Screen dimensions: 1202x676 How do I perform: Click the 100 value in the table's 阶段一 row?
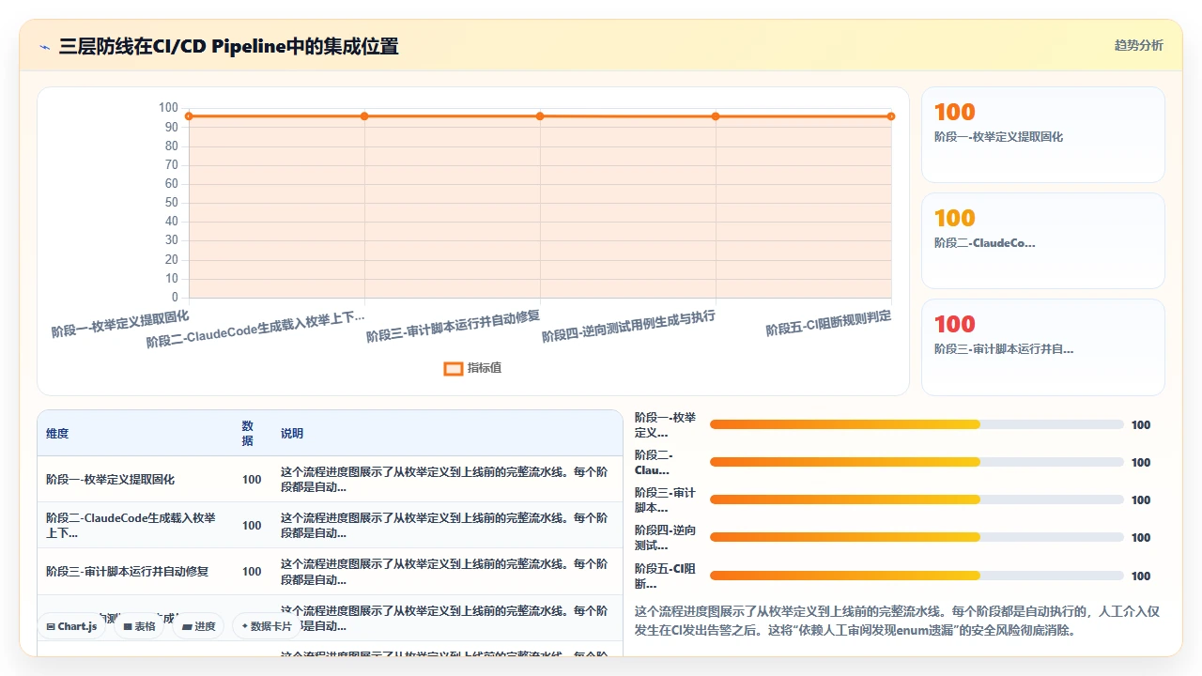[x=252, y=480]
